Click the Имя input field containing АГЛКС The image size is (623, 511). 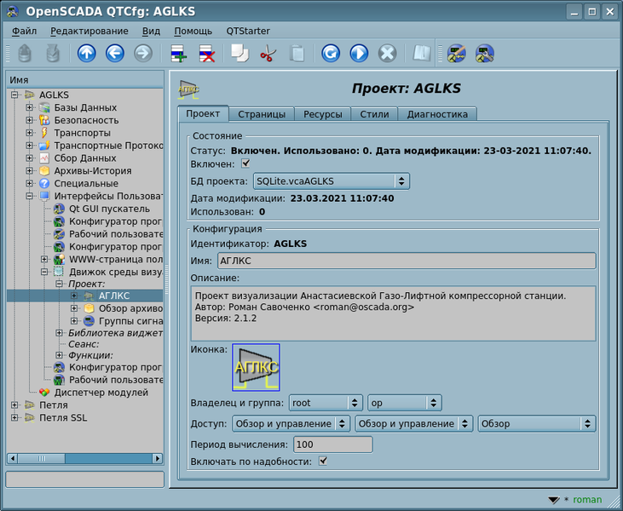tap(407, 261)
